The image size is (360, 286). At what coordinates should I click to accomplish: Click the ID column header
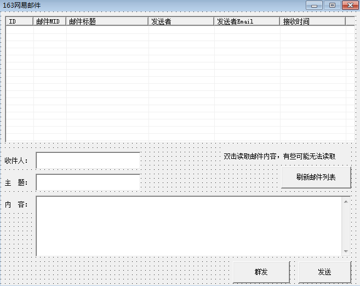click(20, 21)
